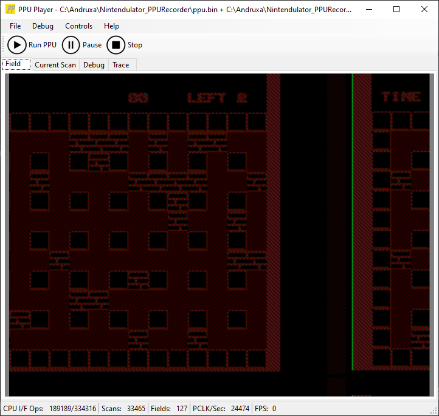
Task: Maximize the PPU Player window
Action: 396,10
